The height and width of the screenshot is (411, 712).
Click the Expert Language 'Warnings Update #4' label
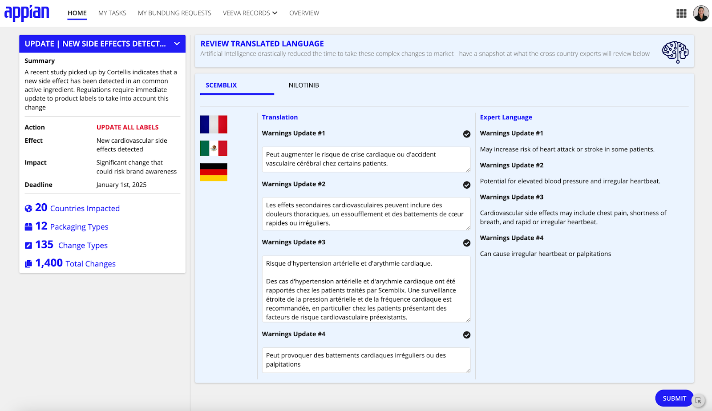[x=511, y=238]
